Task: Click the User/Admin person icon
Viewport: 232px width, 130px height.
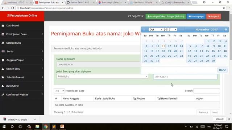Action: (3, 86)
